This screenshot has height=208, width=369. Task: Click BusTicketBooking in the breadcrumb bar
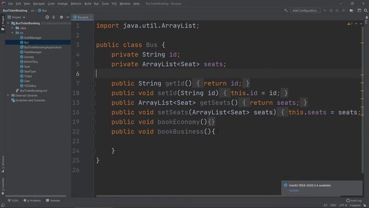pyautogui.click(x=15, y=10)
